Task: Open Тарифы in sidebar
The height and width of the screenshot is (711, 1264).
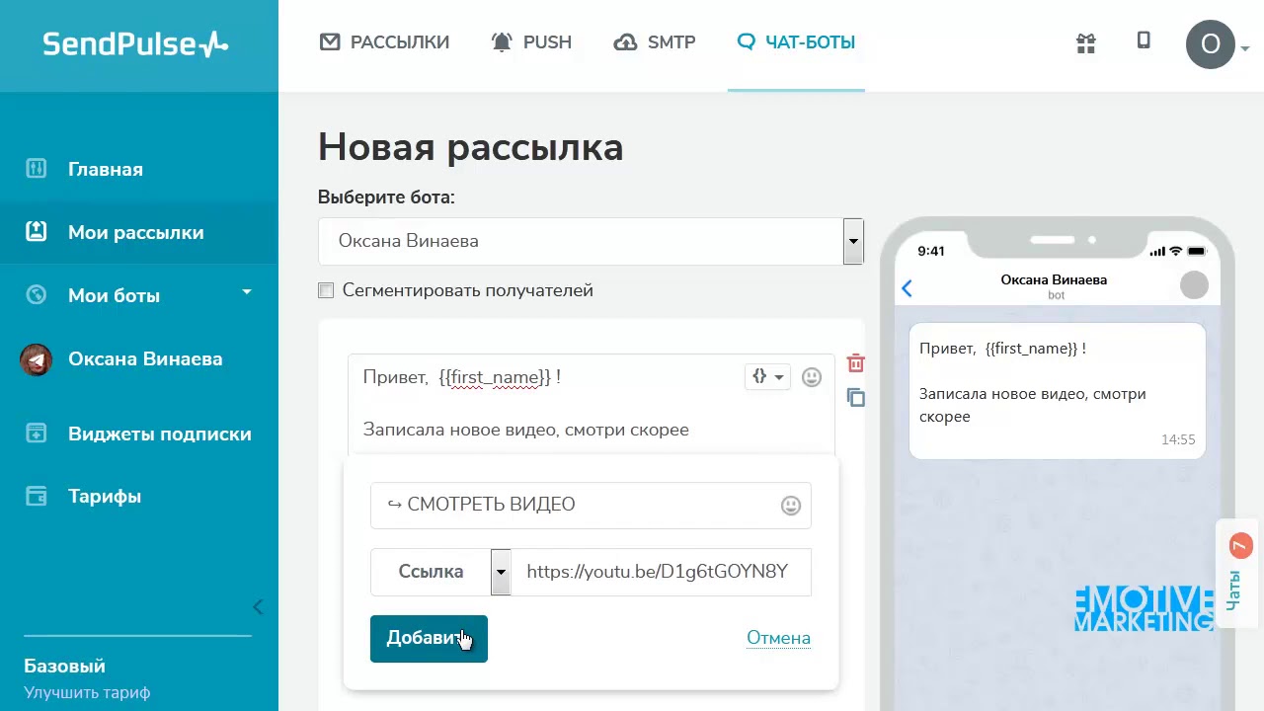Action: 105,496
